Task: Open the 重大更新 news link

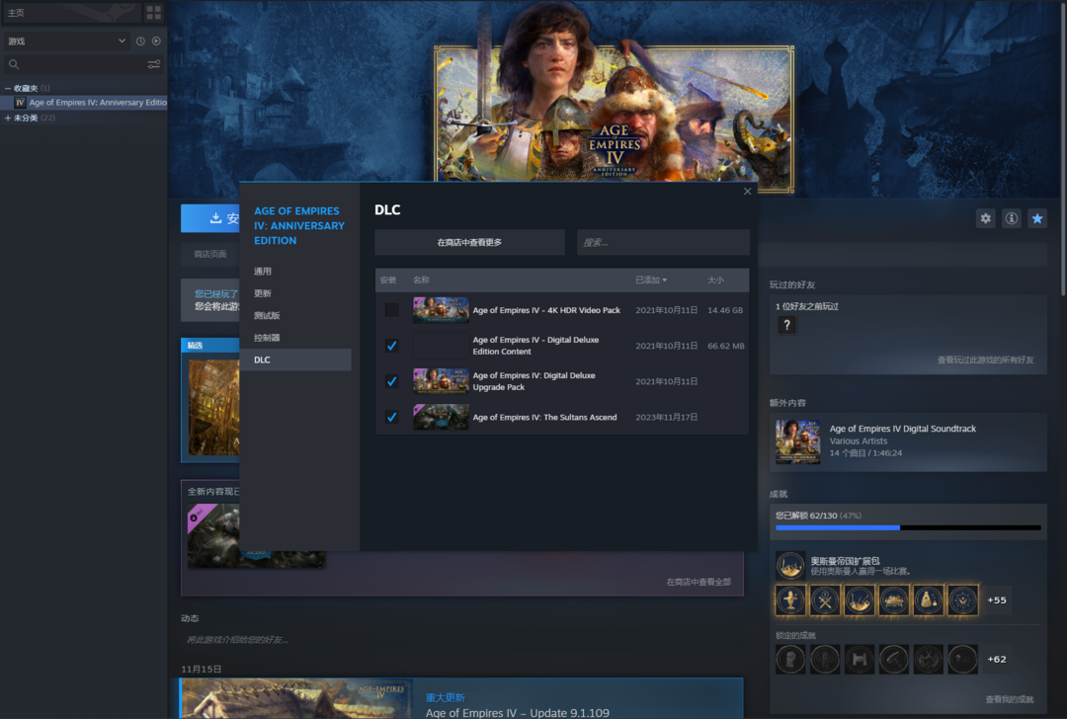Action: point(445,697)
